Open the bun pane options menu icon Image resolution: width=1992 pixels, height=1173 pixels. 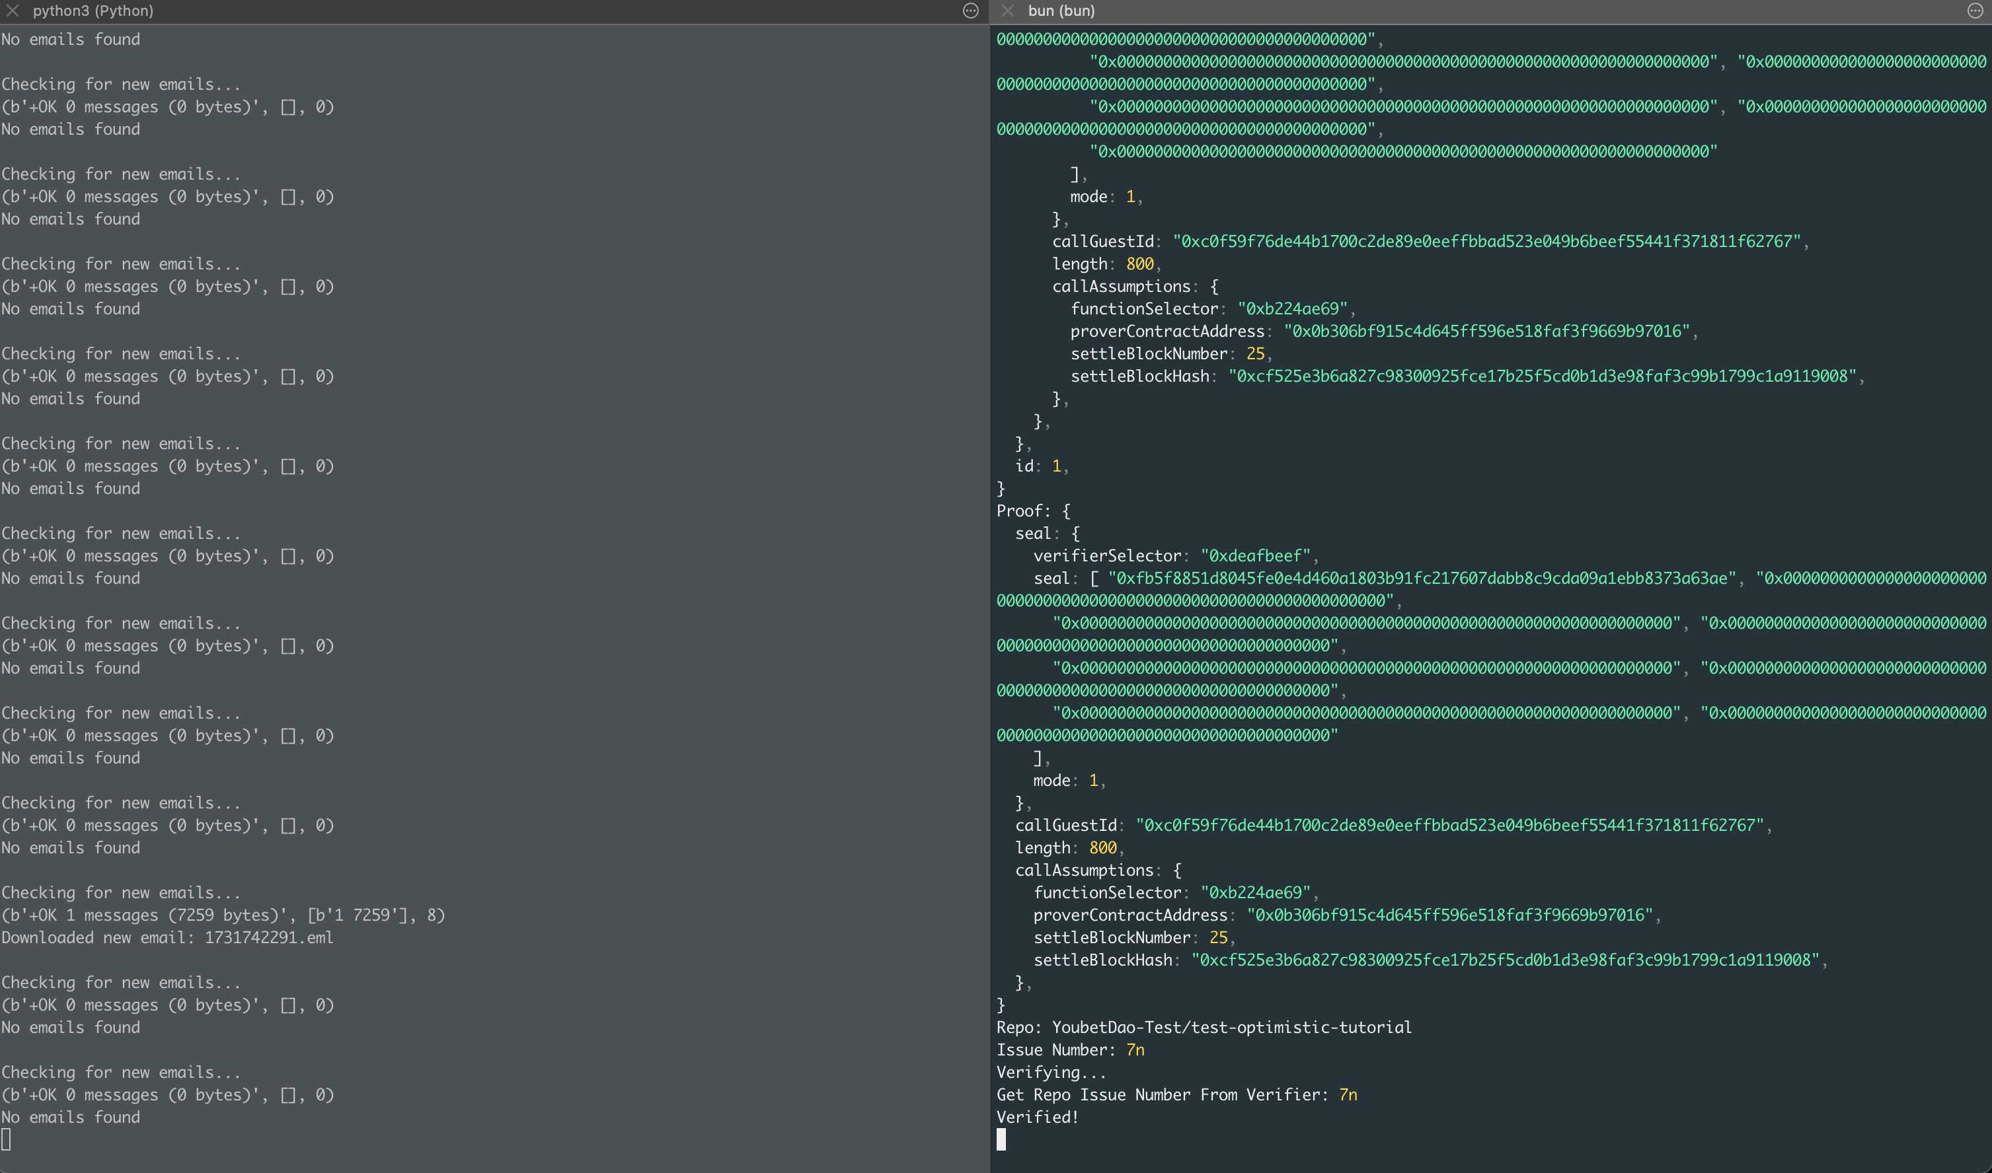tap(1975, 11)
